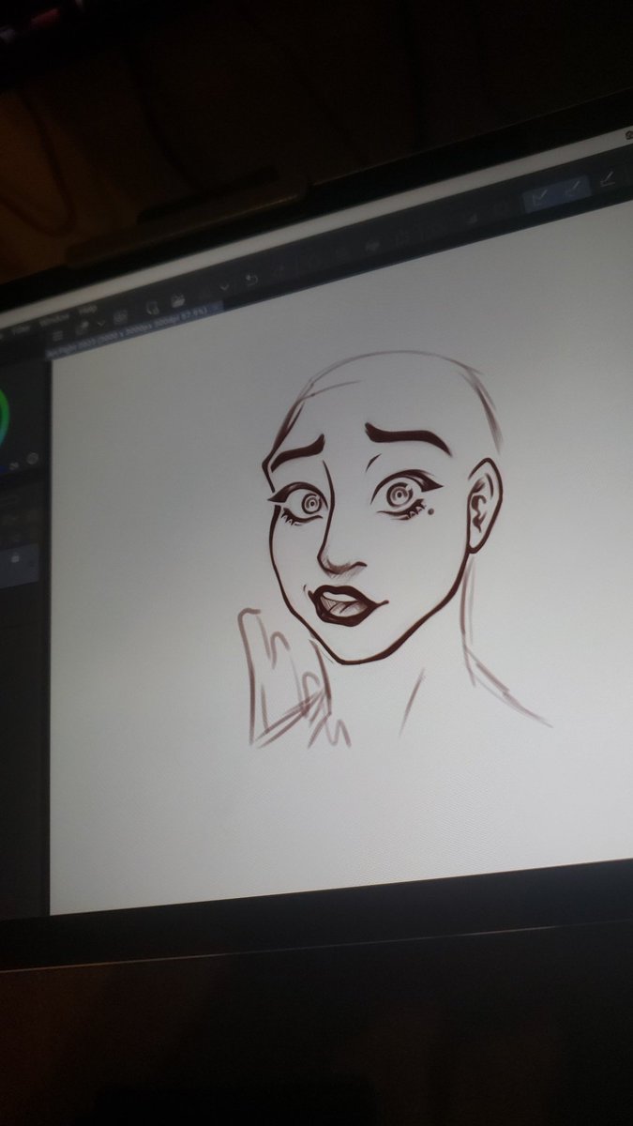Toggle Snap to Ruler in command bar
This screenshot has height=1126, width=633.
[542, 197]
